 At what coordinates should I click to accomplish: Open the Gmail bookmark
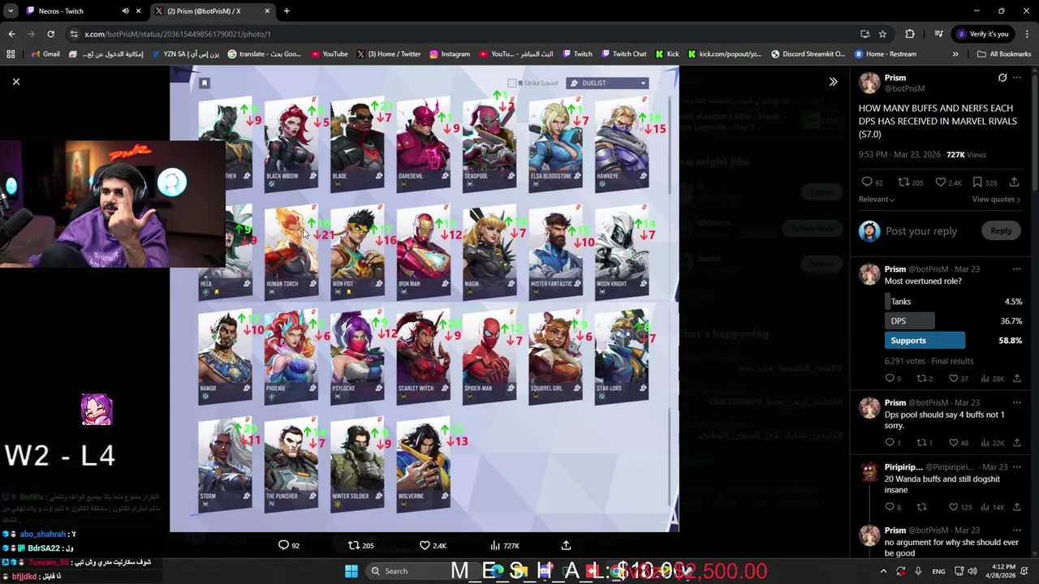45,54
